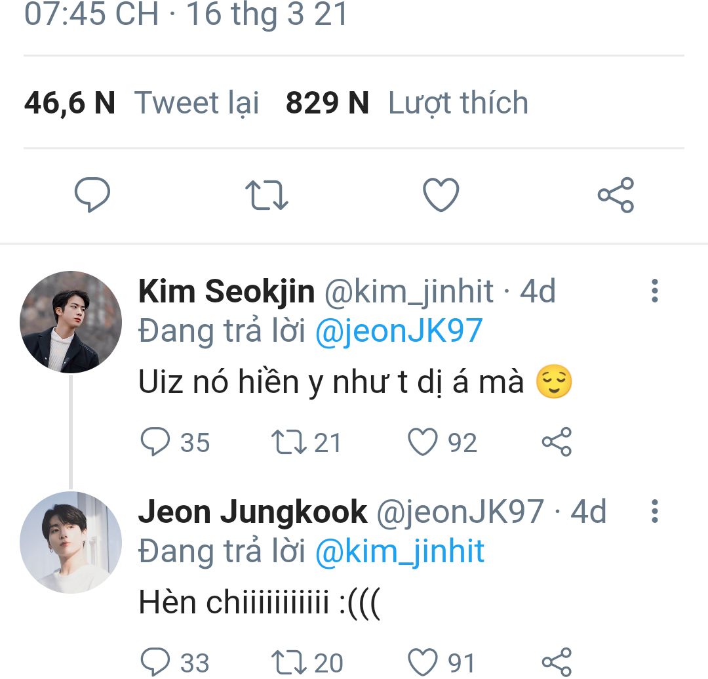The width and height of the screenshot is (708, 679).
Task: Share the main tweet
Action: [616, 195]
